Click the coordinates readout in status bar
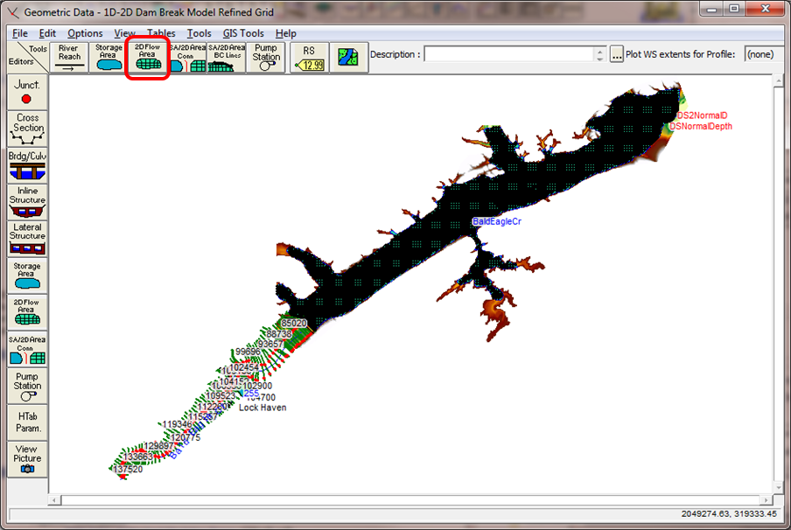The height and width of the screenshot is (530, 791). [x=729, y=514]
